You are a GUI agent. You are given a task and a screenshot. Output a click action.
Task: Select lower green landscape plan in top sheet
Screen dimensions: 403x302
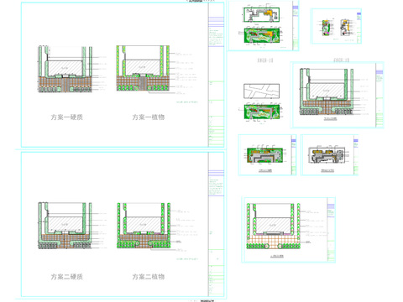click(x=262, y=35)
